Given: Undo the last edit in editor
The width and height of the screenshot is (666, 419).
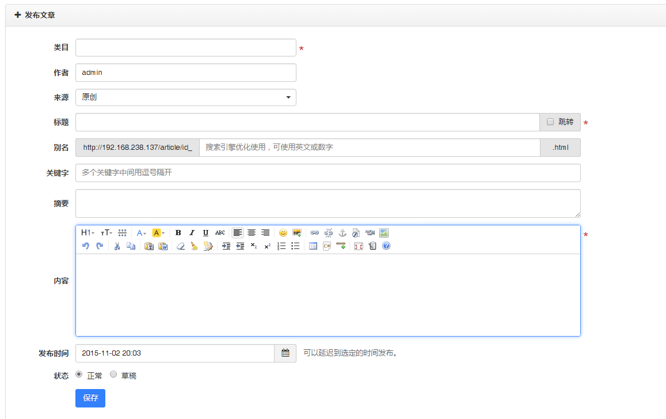Looking at the screenshot, I should [x=86, y=246].
